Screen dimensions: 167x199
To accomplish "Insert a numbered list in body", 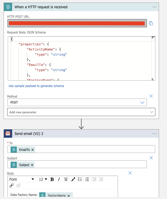I will point(87,179).
